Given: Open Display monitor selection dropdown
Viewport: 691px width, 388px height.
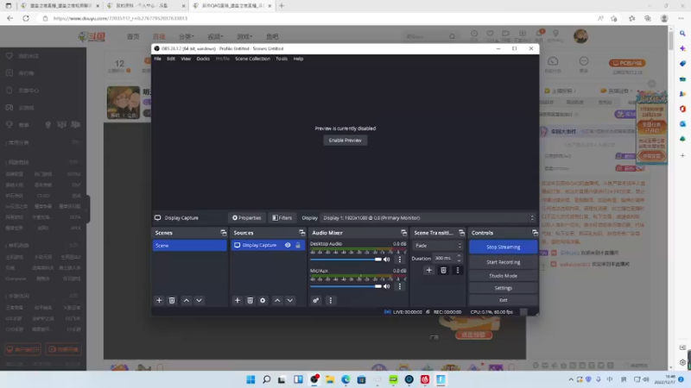Looking at the screenshot, I should point(428,218).
